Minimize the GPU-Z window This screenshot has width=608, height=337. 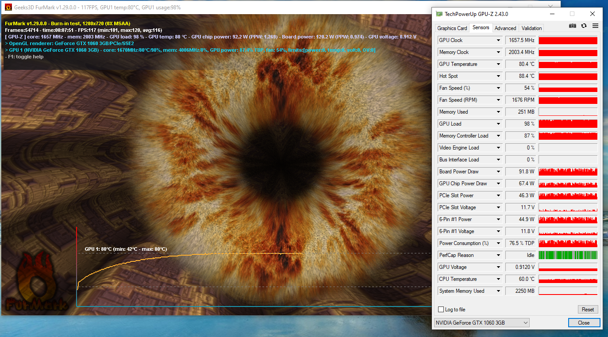tap(552, 14)
